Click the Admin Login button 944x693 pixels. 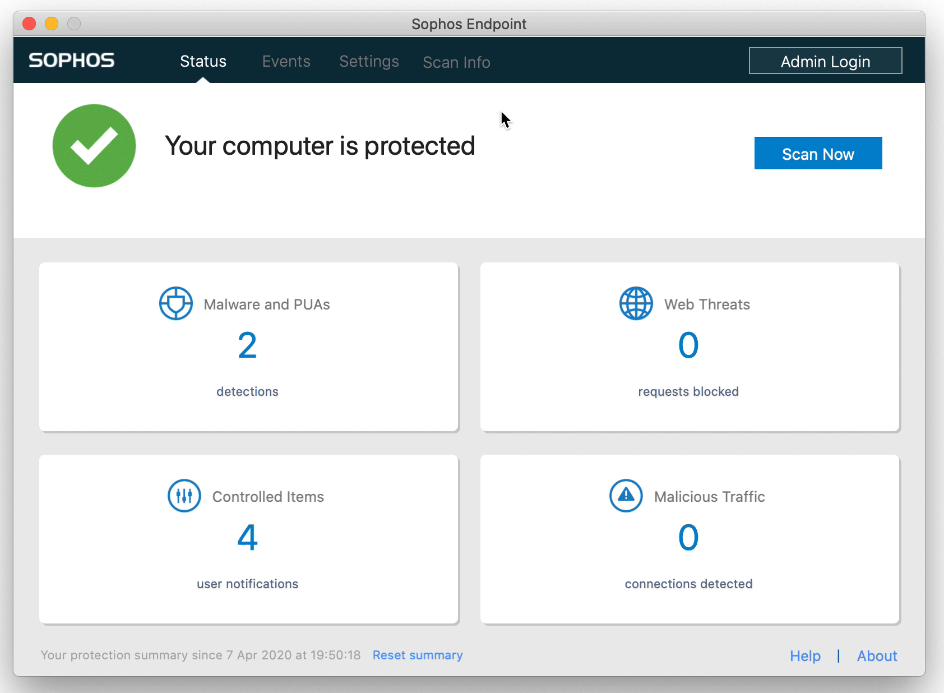[826, 61]
